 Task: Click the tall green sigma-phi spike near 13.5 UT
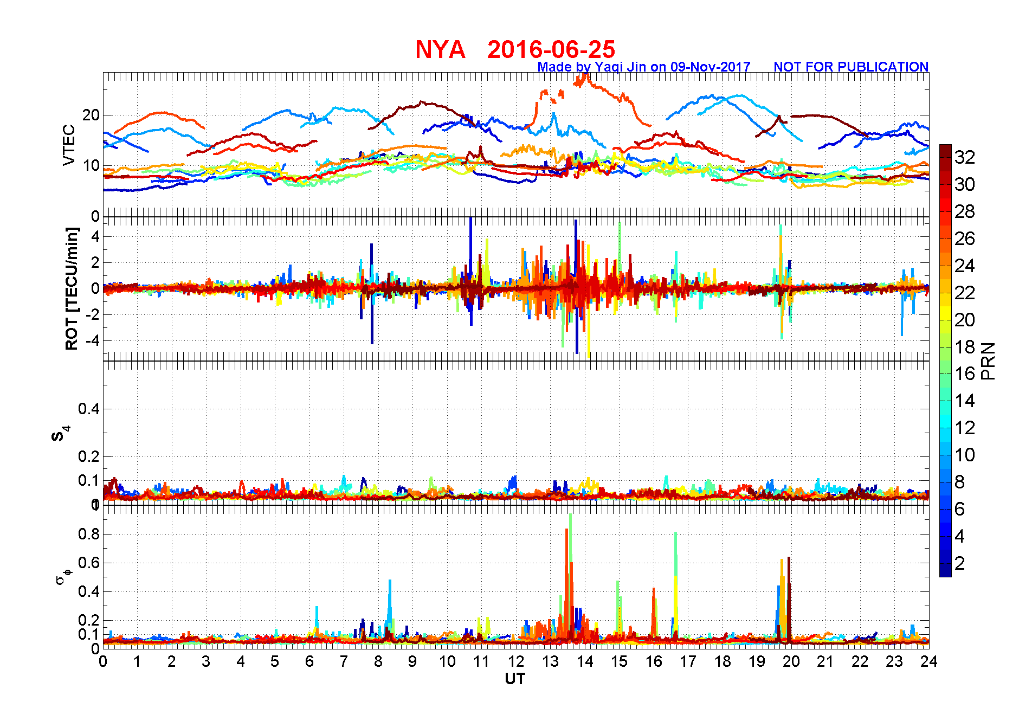(570, 564)
